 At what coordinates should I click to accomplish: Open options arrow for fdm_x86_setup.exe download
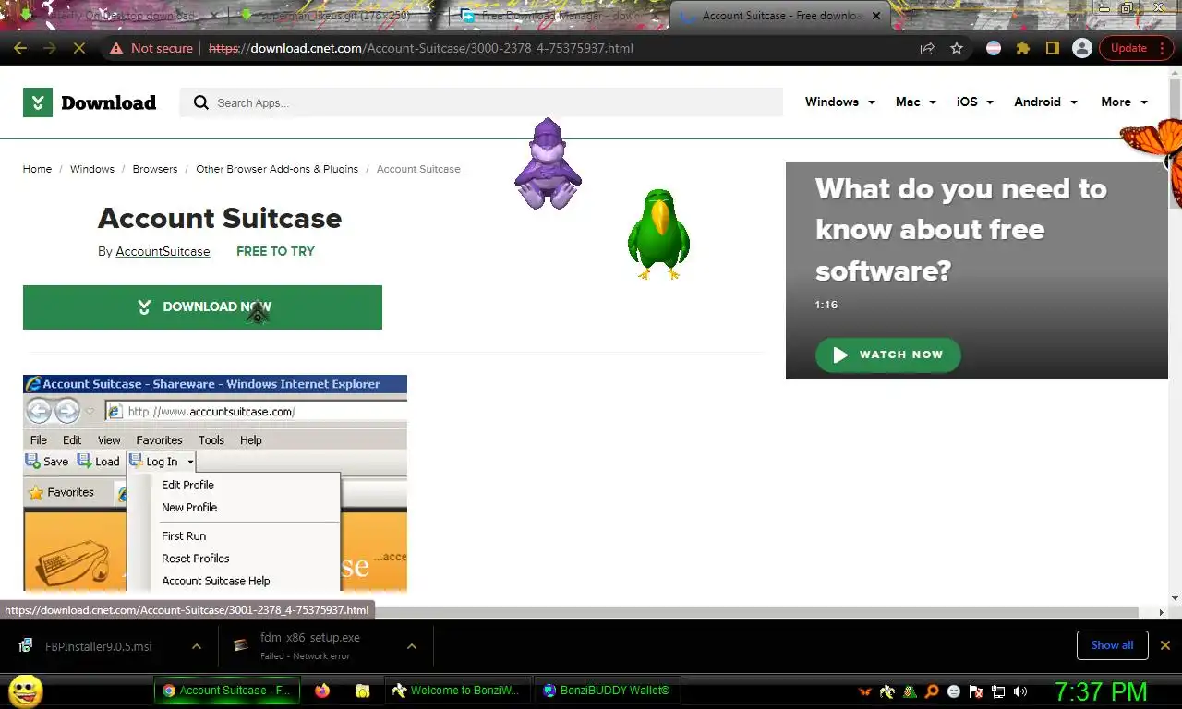tap(412, 646)
